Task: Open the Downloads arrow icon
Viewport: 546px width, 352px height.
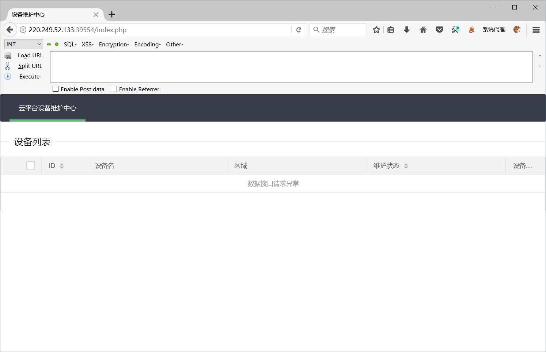Action: click(407, 30)
